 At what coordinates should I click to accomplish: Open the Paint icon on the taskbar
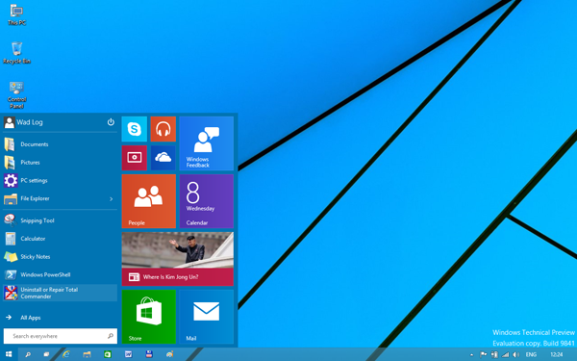[169, 354]
